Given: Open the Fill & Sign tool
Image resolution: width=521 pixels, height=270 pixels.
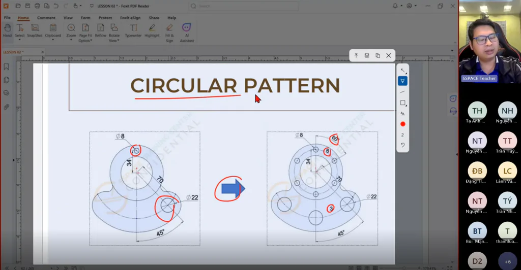Looking at the screenshot, I should 169,32.
